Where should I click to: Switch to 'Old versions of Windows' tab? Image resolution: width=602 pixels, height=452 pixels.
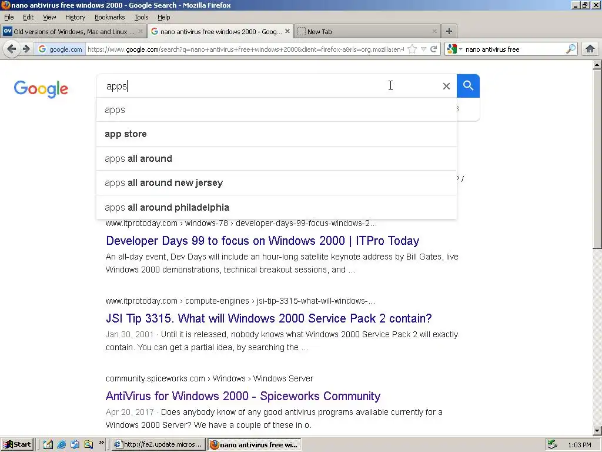coord(73,32)
